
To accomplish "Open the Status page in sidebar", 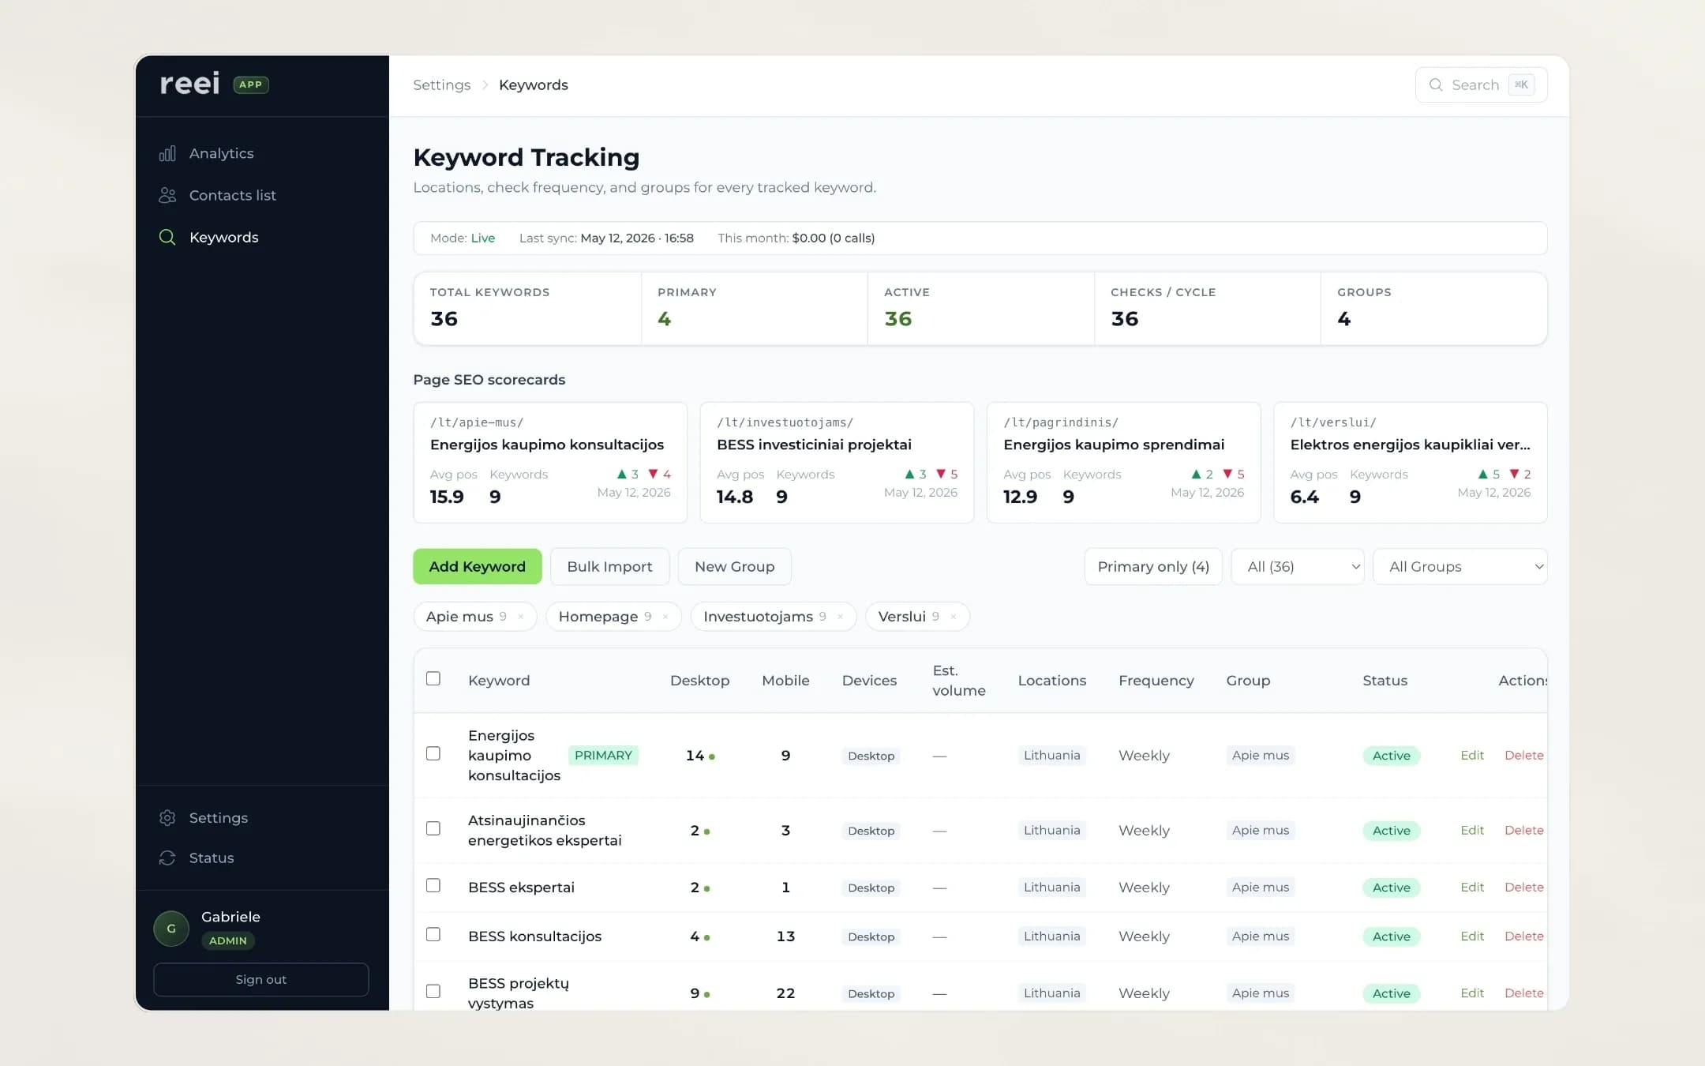I will click(x=212, y=858).
